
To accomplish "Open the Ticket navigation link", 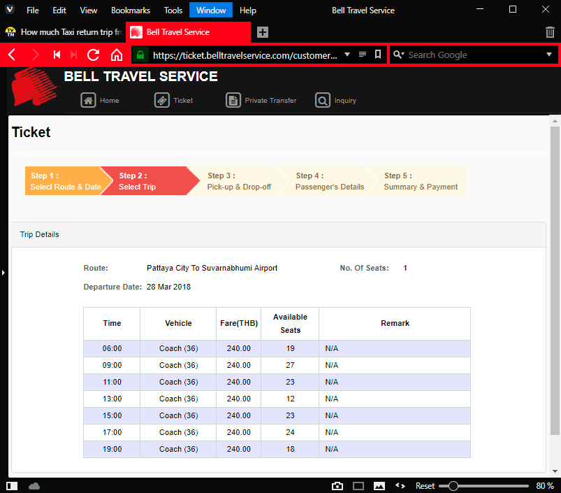I will click(183, 101).
